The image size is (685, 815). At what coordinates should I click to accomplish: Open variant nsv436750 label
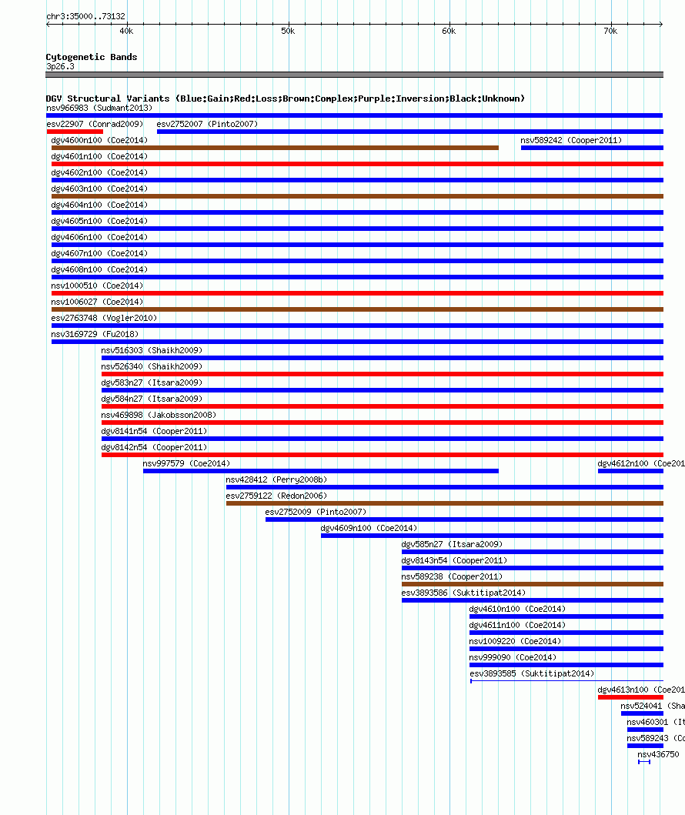[659, 754]
